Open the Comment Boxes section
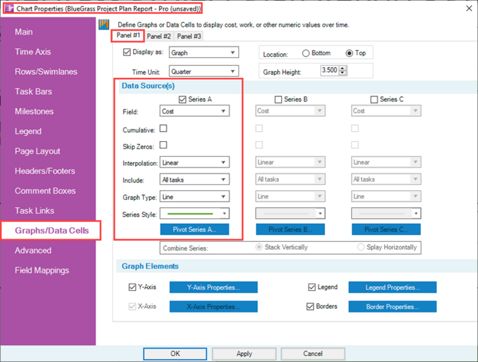This screenshot has width=478, height=362. (x=45, y=191)
